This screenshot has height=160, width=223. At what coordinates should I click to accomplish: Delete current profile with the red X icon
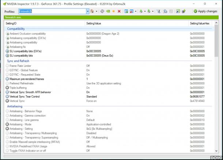coord(119,11)
